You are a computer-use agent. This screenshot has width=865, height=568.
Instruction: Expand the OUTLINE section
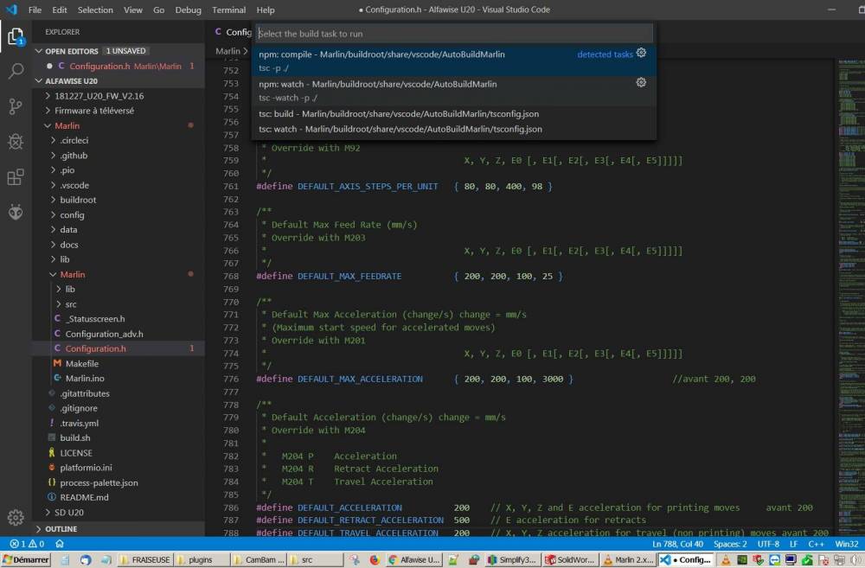(x=61, y=528)
